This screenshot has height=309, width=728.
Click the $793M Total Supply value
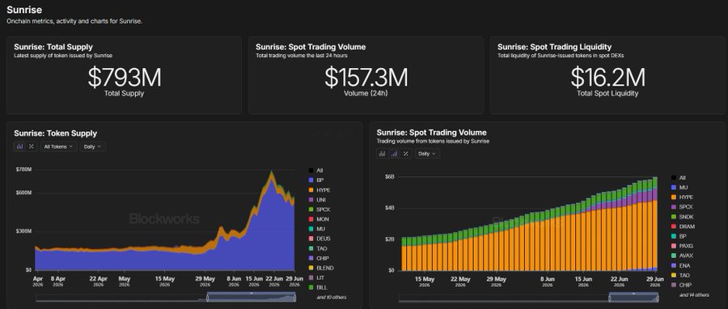click(x=125, y=78)
